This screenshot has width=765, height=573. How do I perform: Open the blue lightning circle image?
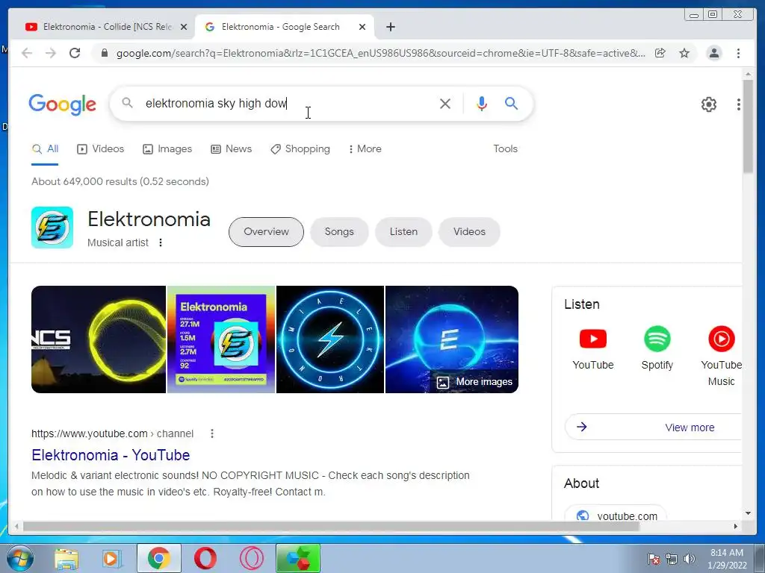[330, 339]
